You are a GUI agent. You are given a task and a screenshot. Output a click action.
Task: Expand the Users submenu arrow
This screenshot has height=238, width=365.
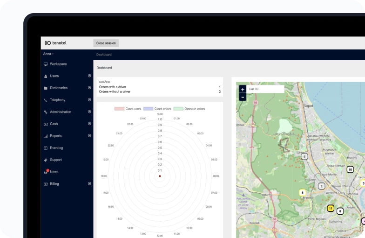[89, 76]
